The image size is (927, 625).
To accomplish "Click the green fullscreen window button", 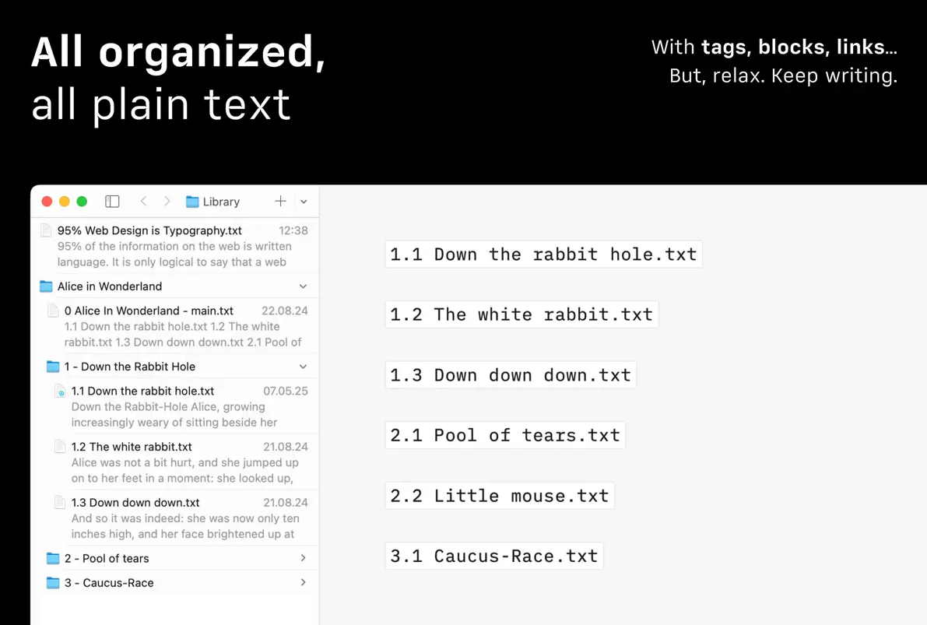I will pyautogui.click(x=83, y=202).
